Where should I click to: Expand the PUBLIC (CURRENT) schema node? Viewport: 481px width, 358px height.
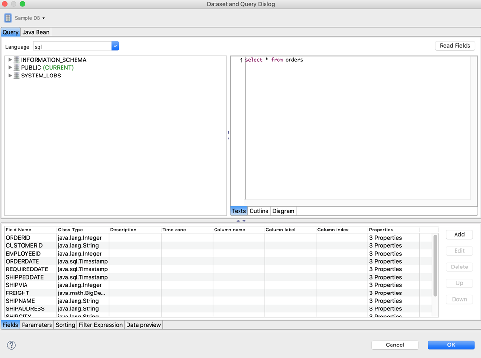click(x=10, y=67)
